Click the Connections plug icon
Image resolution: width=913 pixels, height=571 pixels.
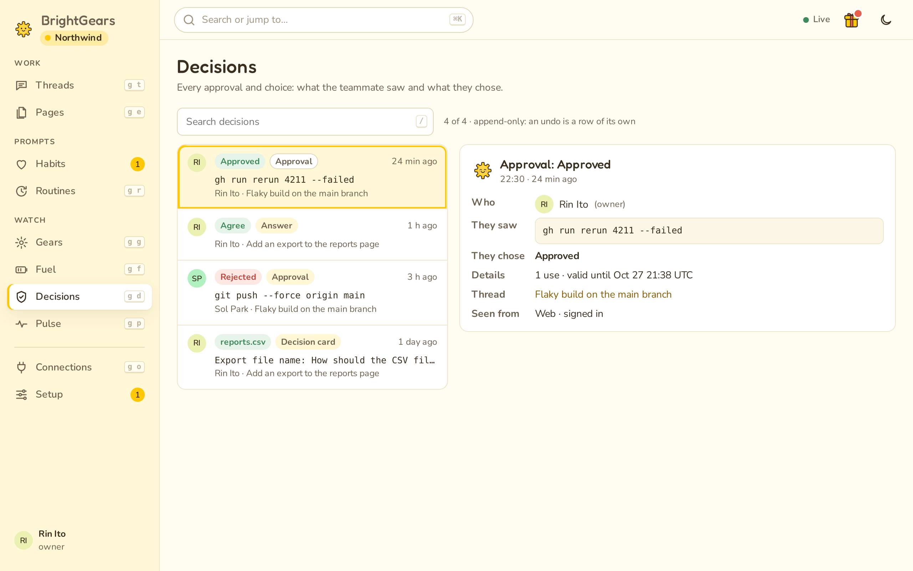21,368
